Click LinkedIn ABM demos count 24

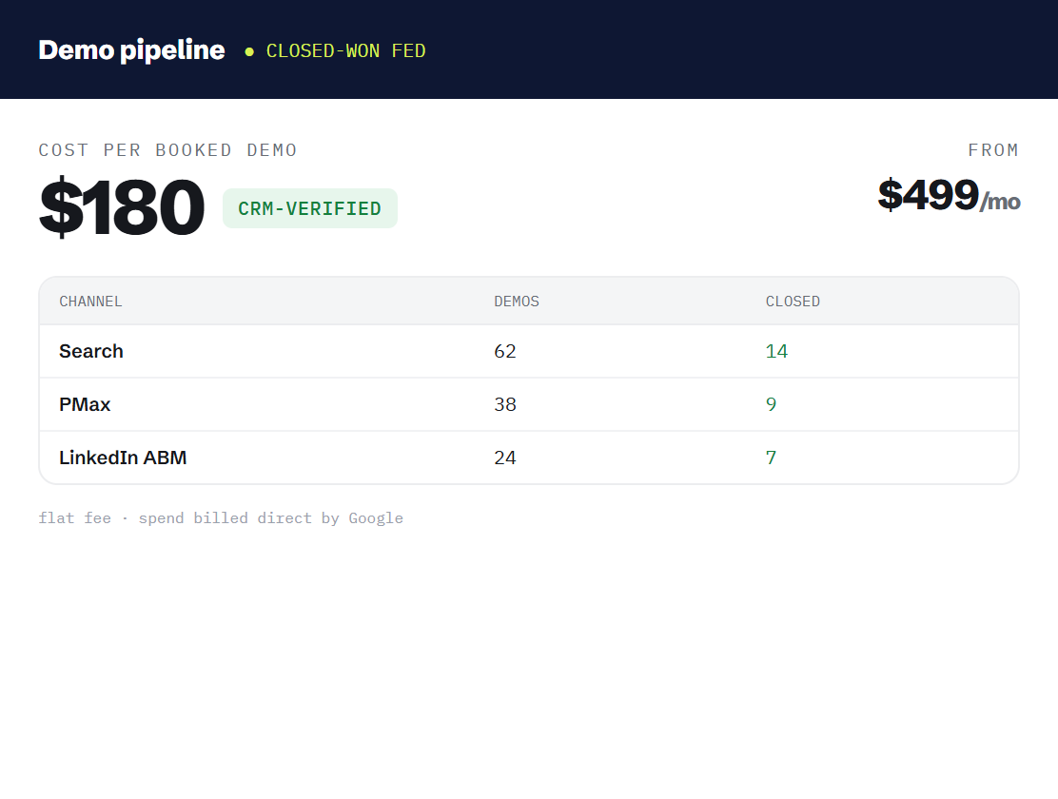(x=504, y=458)
